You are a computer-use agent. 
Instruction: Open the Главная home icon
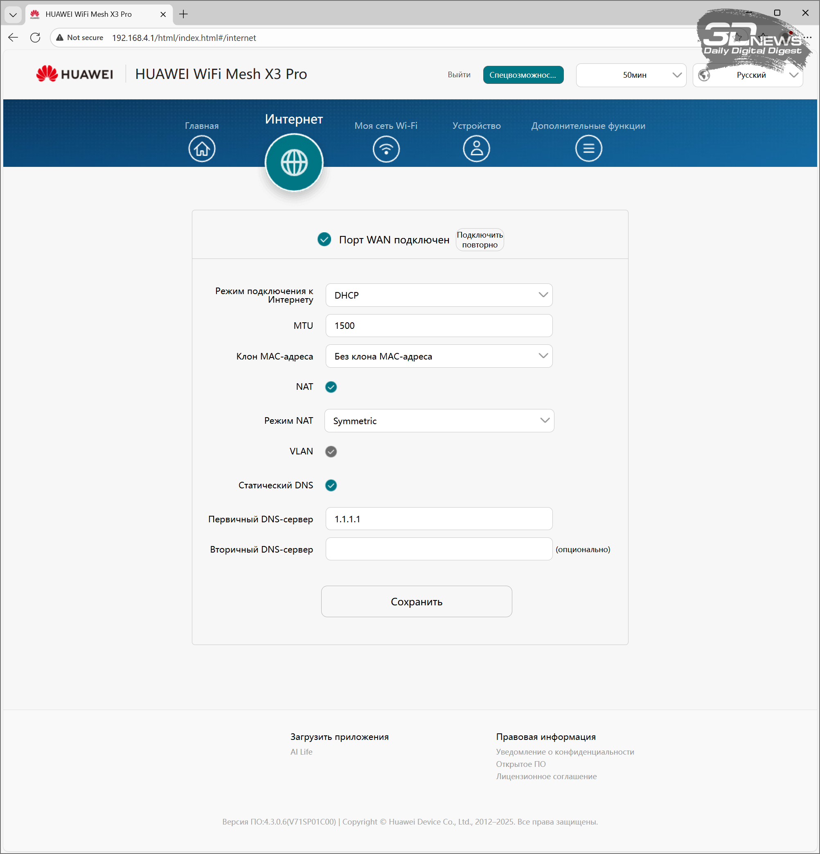point(202,148)
